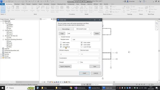Select the South elevation view
160x90 pixels.
click(x=10, y=45)
